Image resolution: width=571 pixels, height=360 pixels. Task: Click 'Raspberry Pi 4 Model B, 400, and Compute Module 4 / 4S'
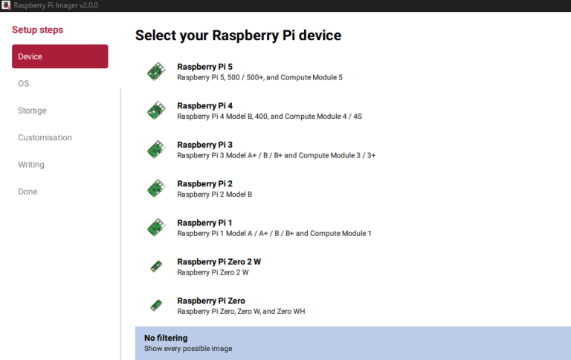coord(269,117)
